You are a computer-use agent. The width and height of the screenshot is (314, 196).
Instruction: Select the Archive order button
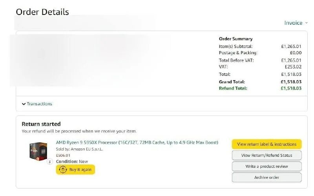tap(267, 177)
